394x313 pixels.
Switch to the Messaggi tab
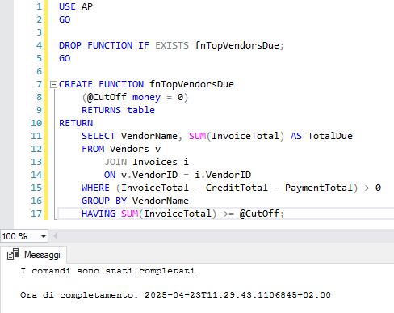[34, 255]
